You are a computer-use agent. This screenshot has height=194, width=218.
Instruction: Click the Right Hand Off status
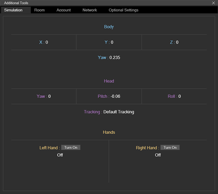pyautogui.click(x=158, y=155)
